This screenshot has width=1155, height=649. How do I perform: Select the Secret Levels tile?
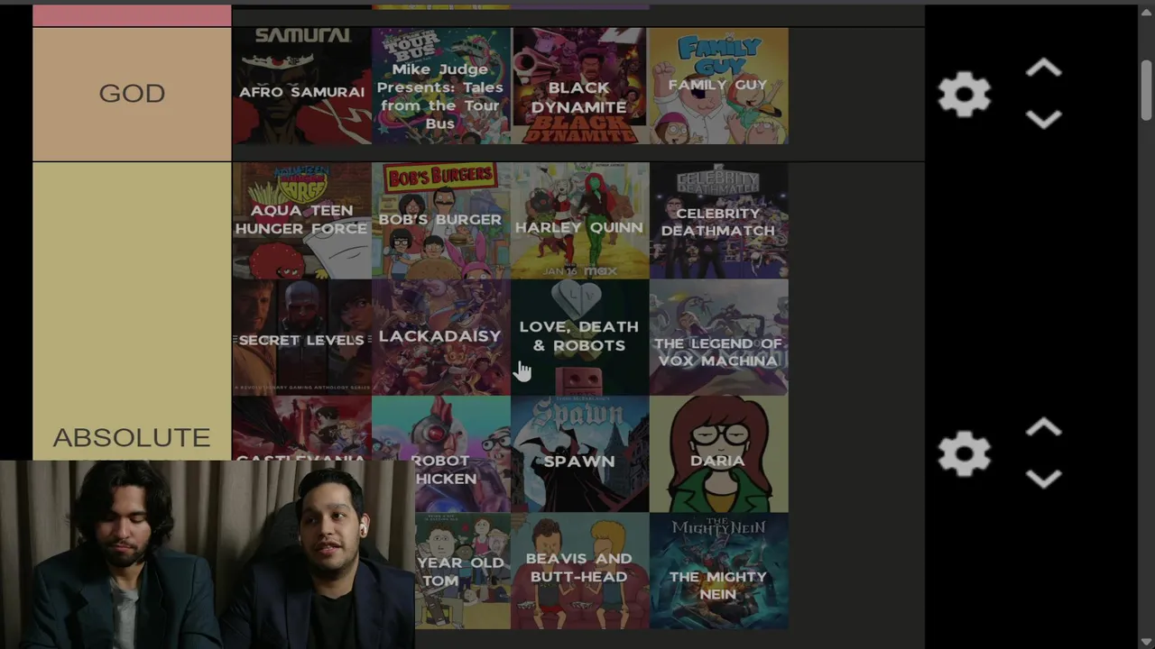click(301, 337)
